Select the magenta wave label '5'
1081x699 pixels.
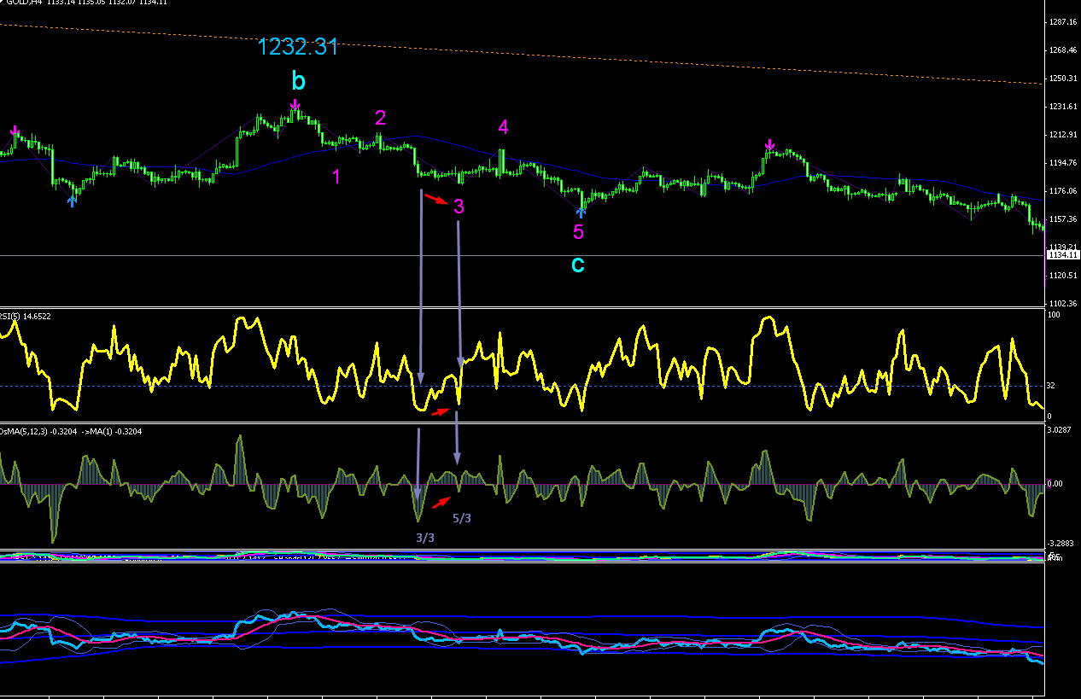pos(578,232)
